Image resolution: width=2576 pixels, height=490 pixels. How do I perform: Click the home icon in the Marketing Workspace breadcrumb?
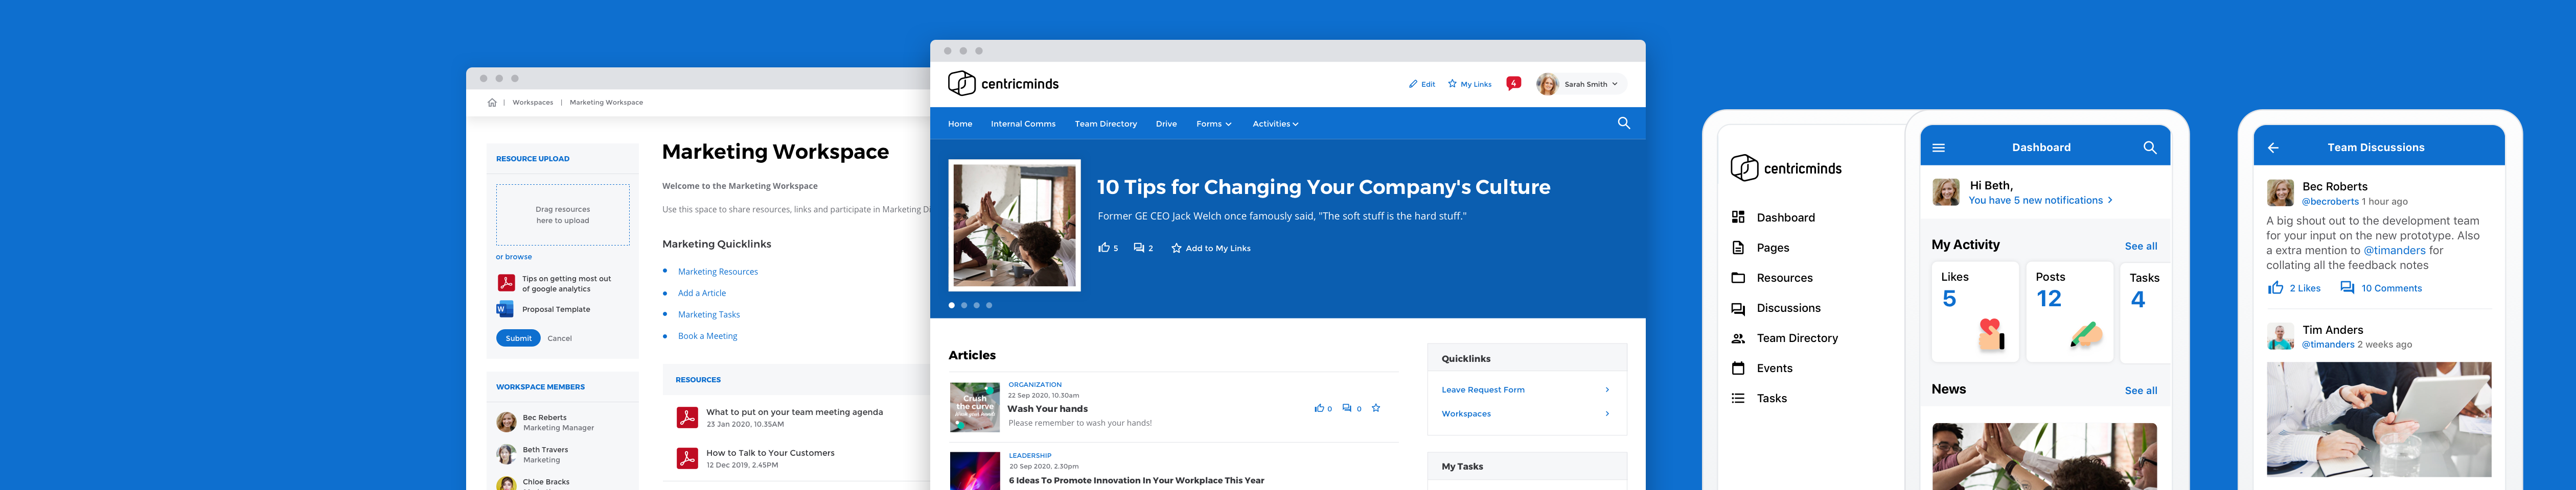click(492, 103)
